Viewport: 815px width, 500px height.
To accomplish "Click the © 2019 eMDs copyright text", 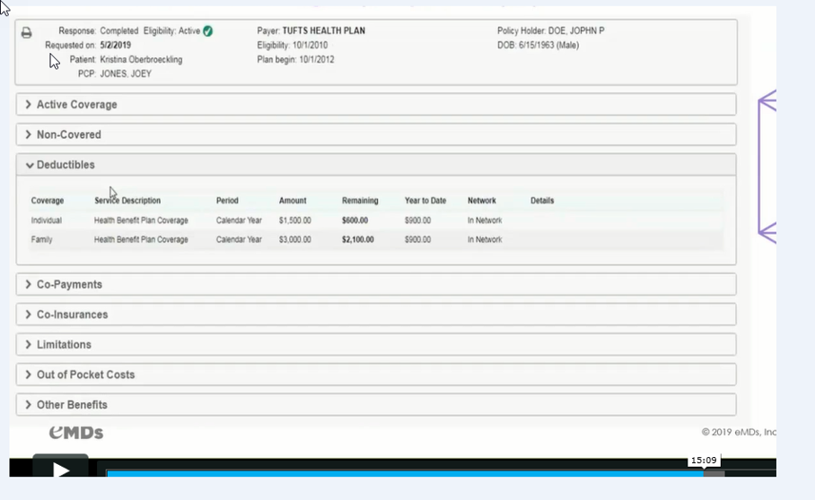I will (739, 432).
